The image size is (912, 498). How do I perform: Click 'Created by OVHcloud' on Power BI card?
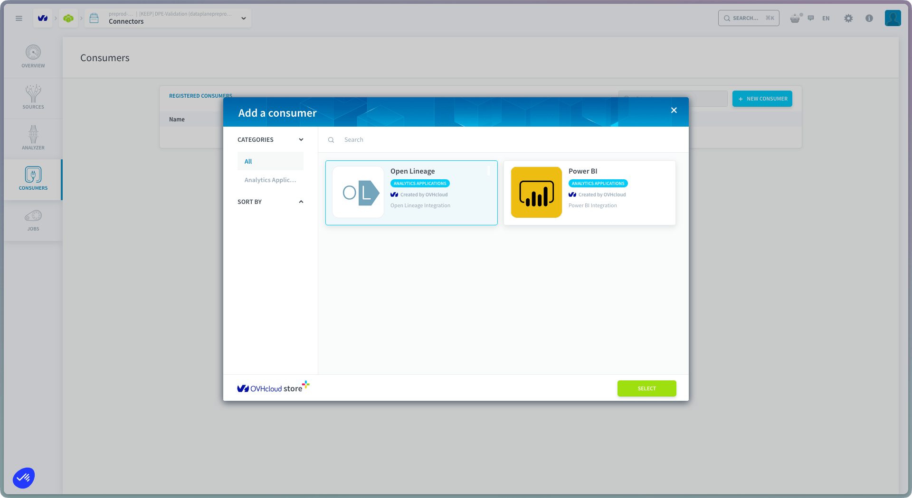(602, 195)
